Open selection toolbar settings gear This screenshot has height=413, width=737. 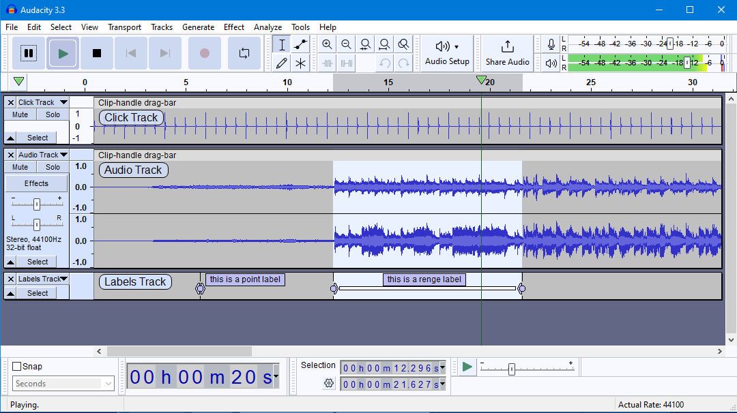tap(328, 384)
